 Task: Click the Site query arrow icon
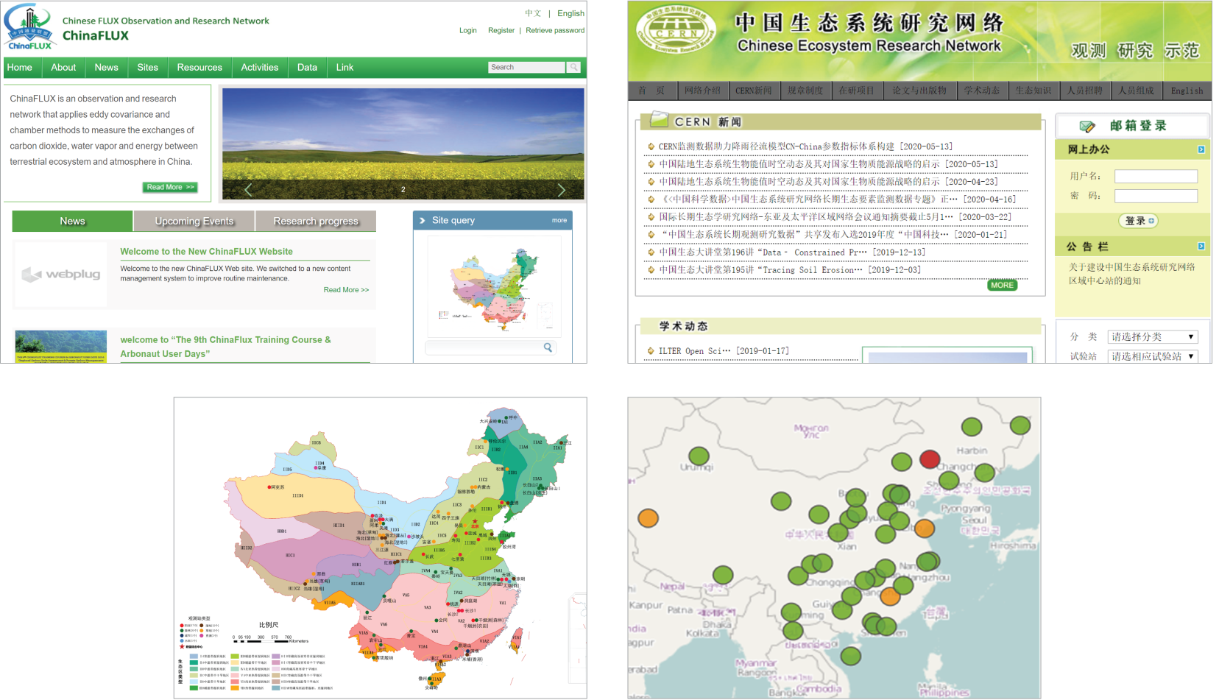[423, 220]
